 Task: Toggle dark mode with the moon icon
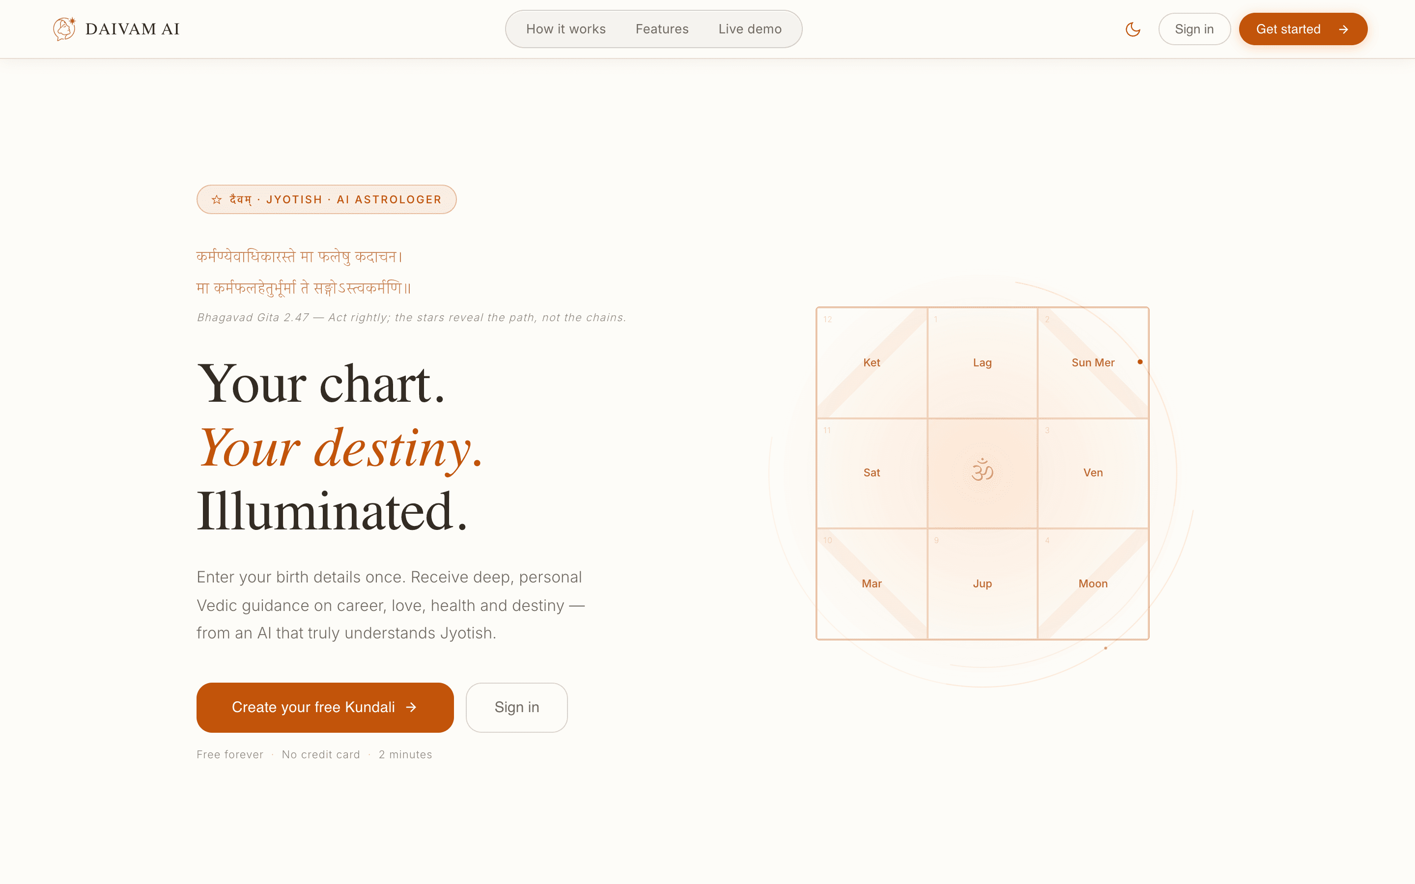[1132, 29]
